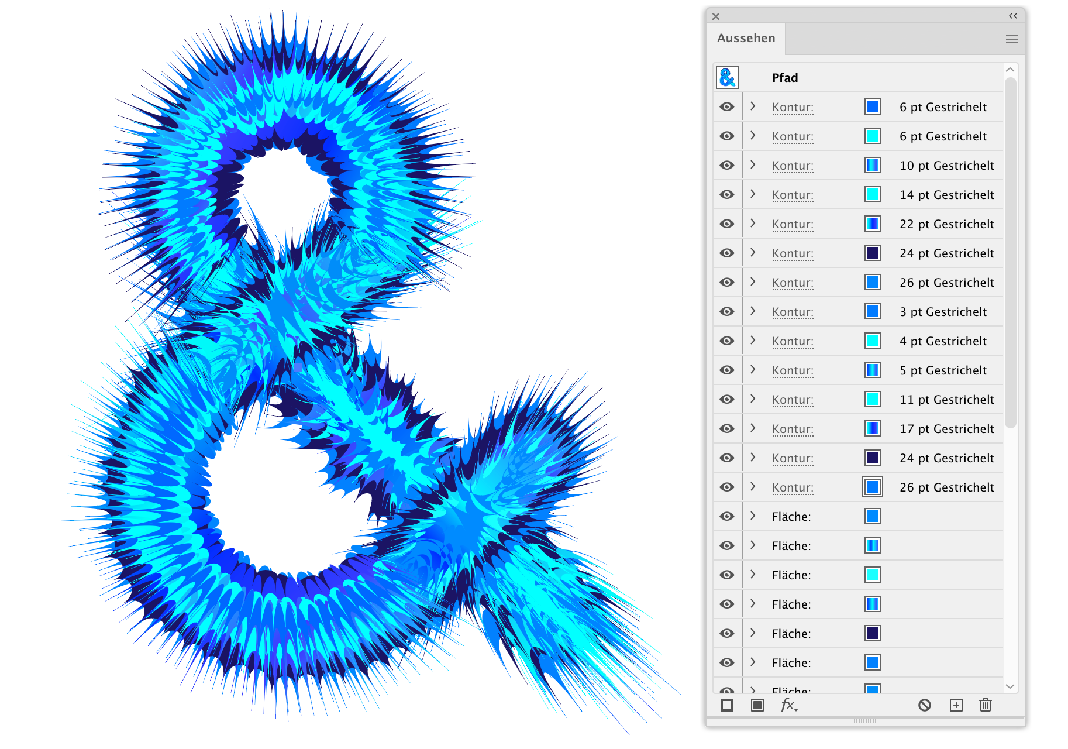
Task: Toggle eye of 3 pt Gestrichelt Kontur
Action: [x=727, y=311]
